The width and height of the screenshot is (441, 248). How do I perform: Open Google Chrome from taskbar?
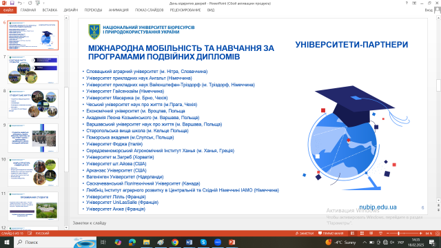click(x=175, y=242)
